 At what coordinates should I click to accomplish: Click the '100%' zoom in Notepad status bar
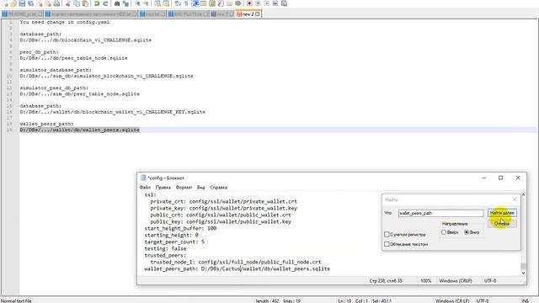tap(426, 280)
